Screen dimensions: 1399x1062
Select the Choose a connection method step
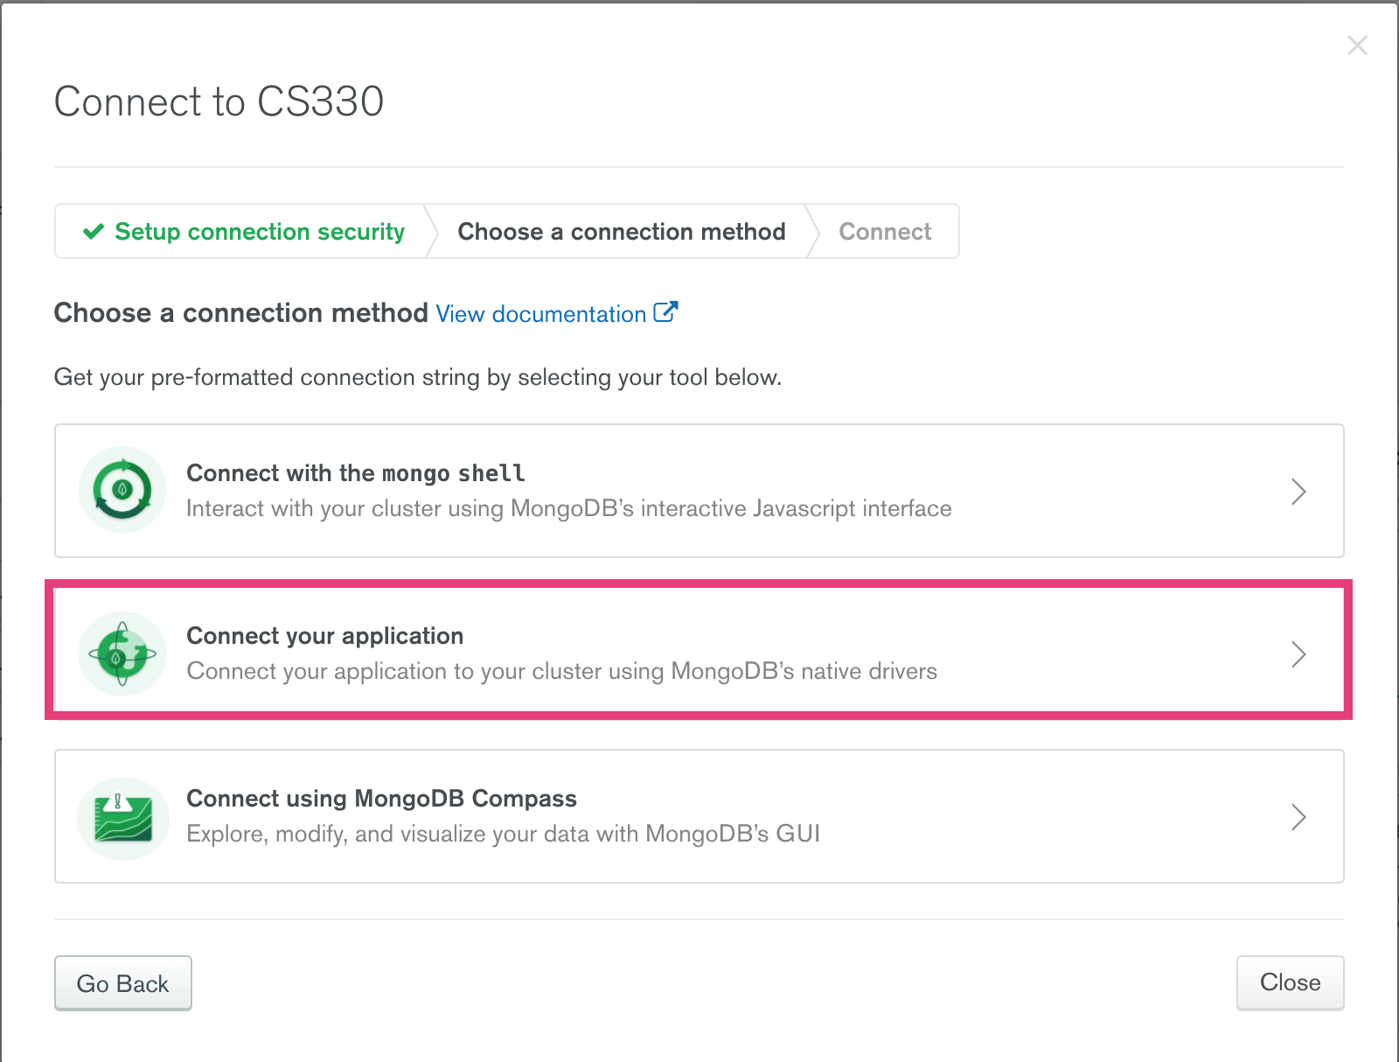(x=621, y=232)
